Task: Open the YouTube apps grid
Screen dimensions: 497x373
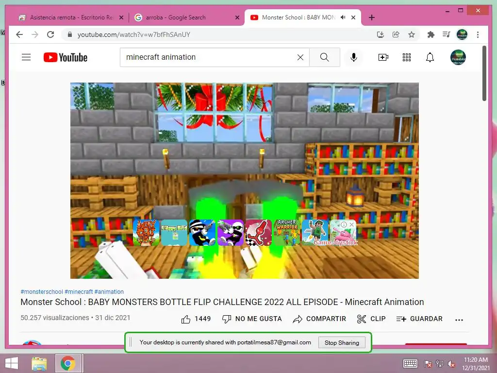Action: pos(407,57)
